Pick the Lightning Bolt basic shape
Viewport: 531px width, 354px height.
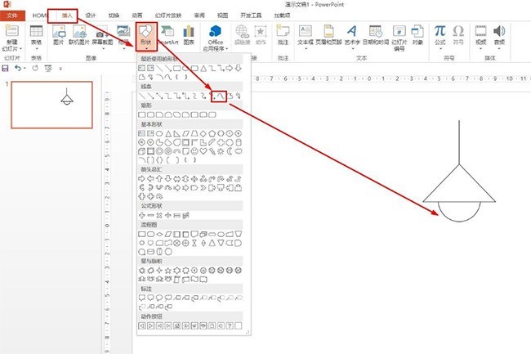click(x=212, y=151)
